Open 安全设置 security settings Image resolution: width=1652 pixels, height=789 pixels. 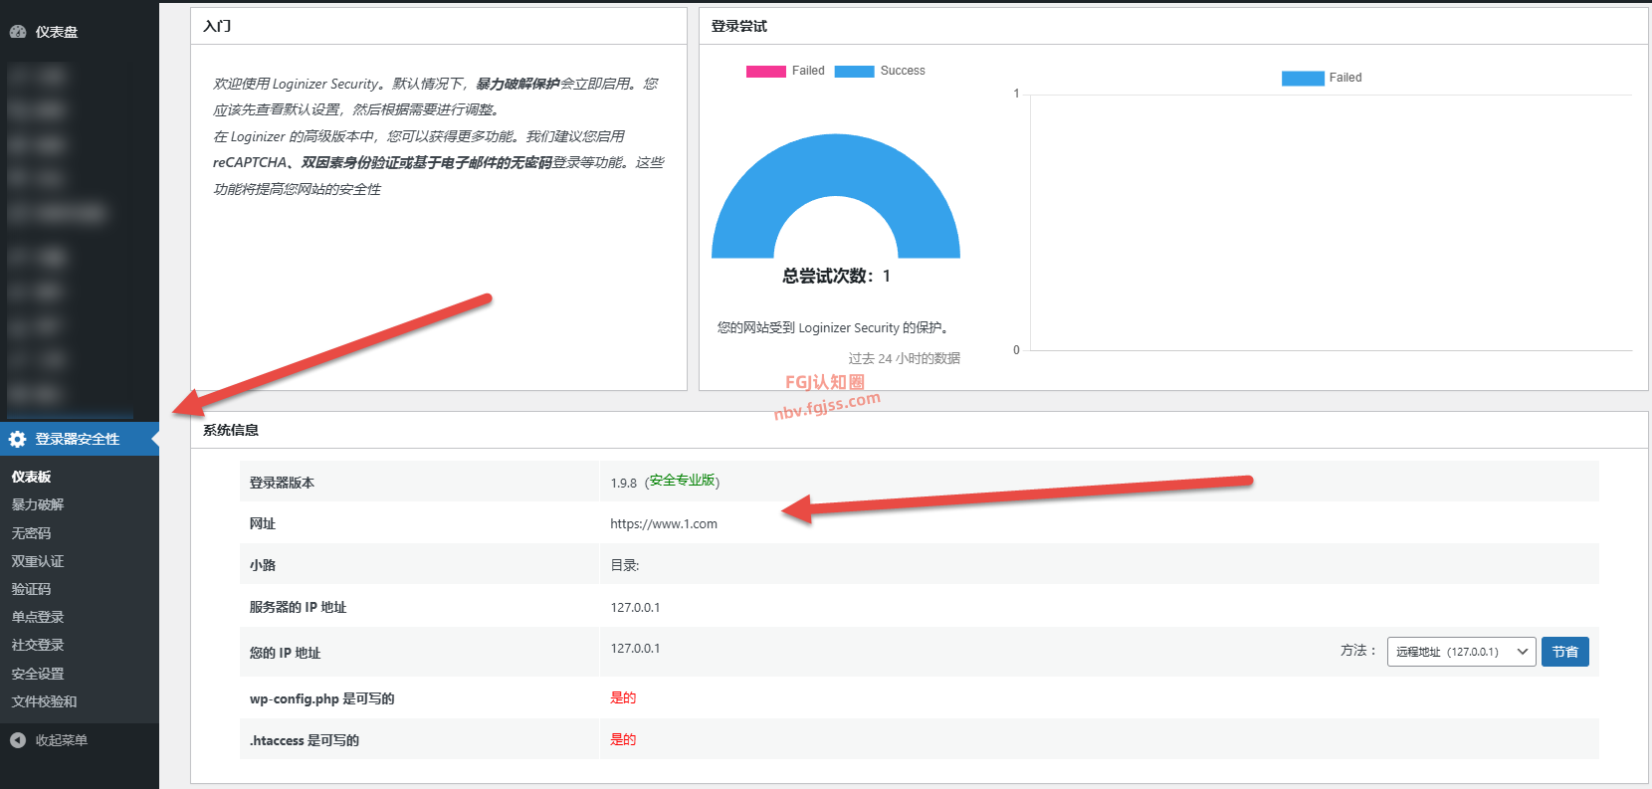point(38,674)
